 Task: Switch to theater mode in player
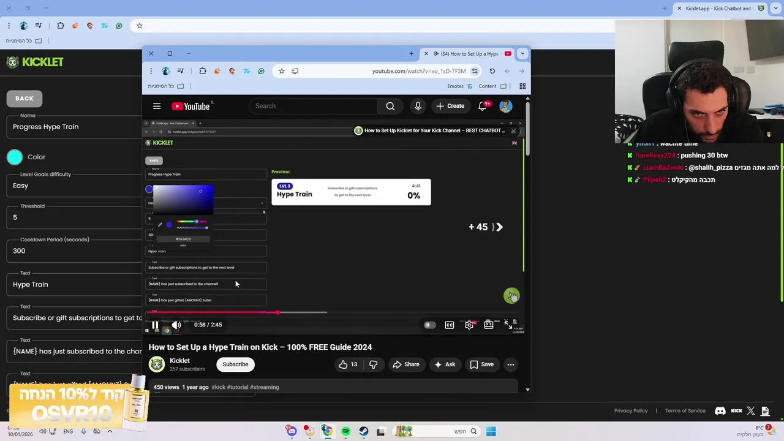pos(489,325)
